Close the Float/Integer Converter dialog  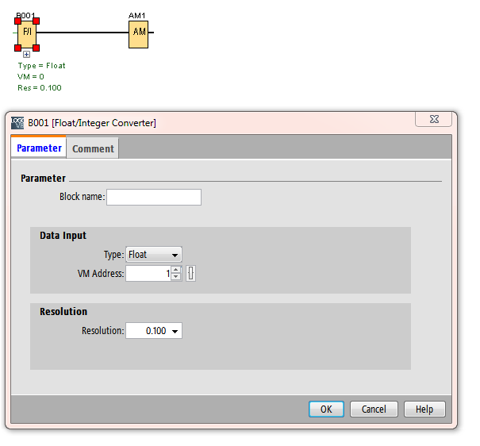click(x=434, y=119)
